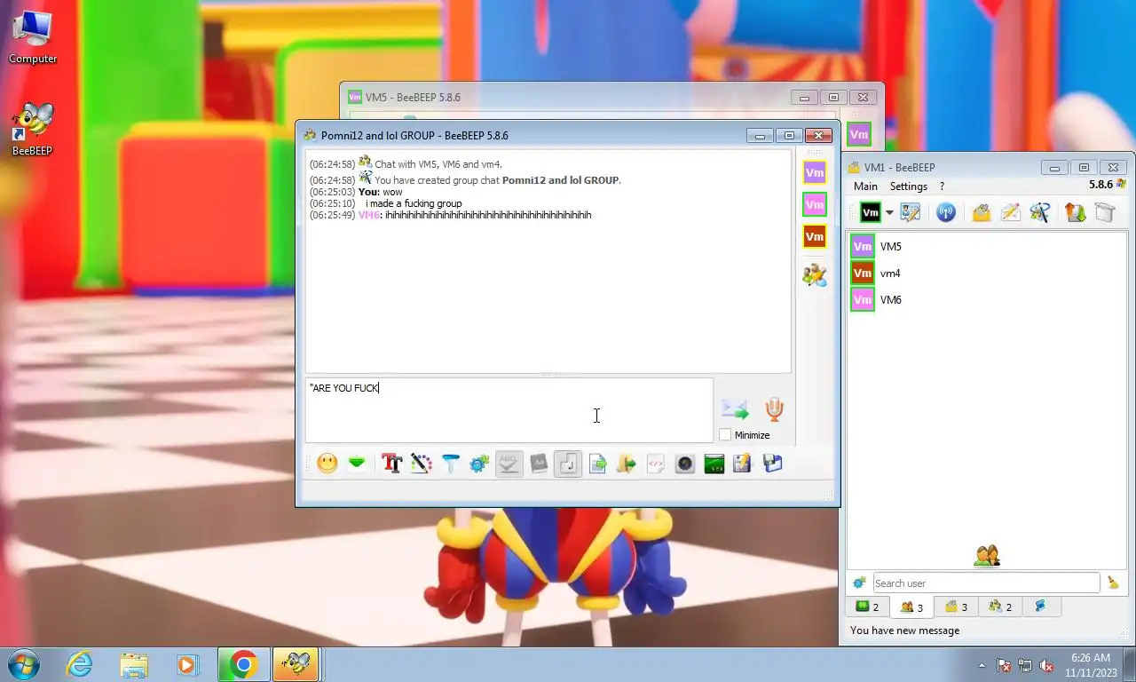Open chat settings blue gears icon
The image size is (1136, 682).
click(479, 464)
